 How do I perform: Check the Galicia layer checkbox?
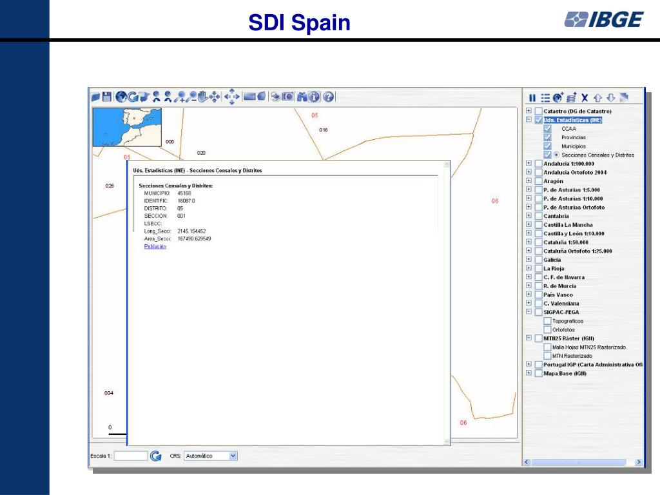(538, 260)
